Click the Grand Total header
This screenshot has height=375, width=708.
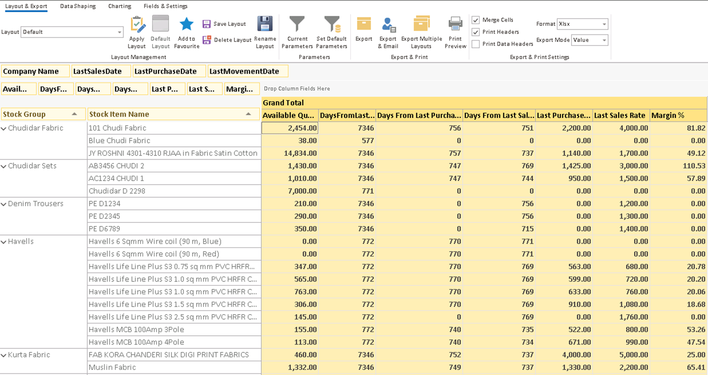pyautogui.click(x=484, y=103)
